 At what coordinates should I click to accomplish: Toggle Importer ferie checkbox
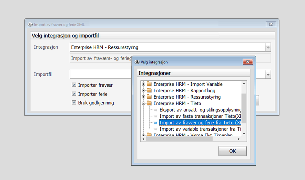pos(74,94)
